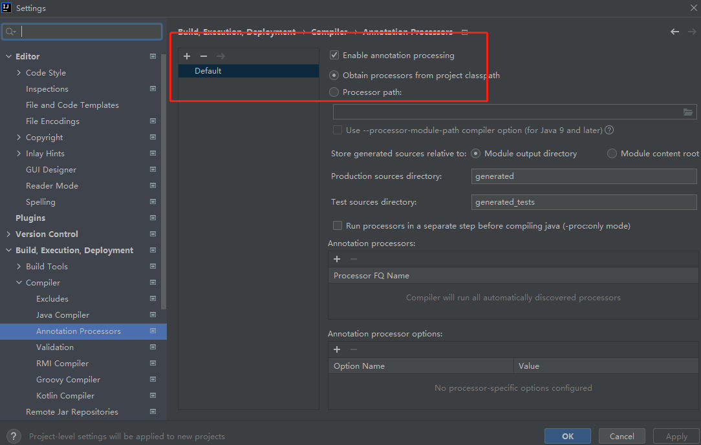Remove annotation processor option with minus icon
701x445 pixels.
[x=354, y=349]
